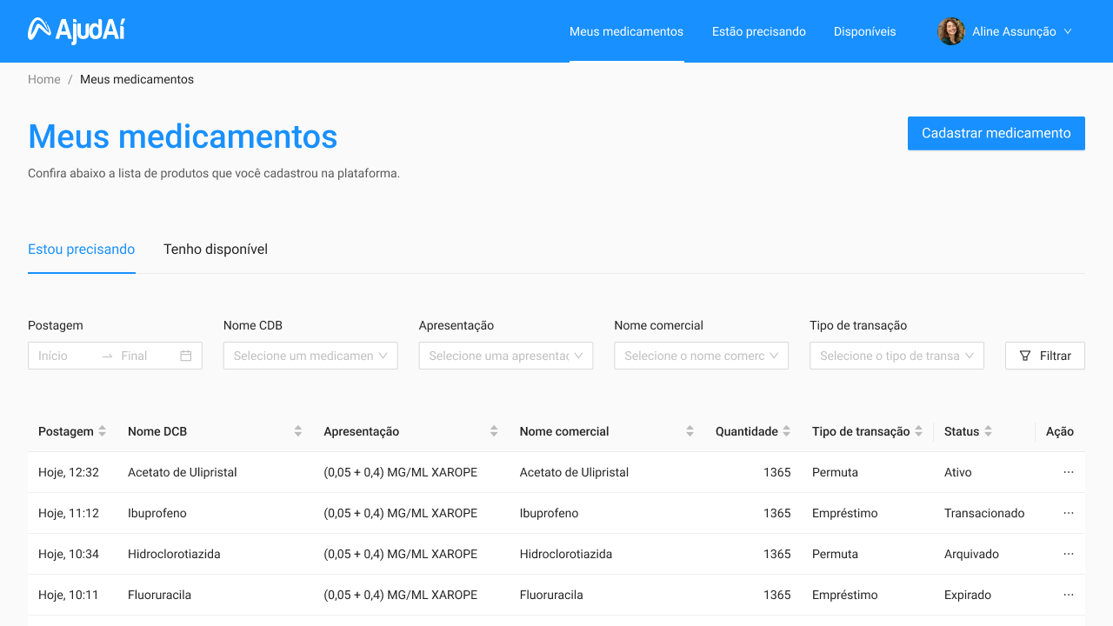
Task: Open Estão precisando nav item
Action: [x=759, y=31]
